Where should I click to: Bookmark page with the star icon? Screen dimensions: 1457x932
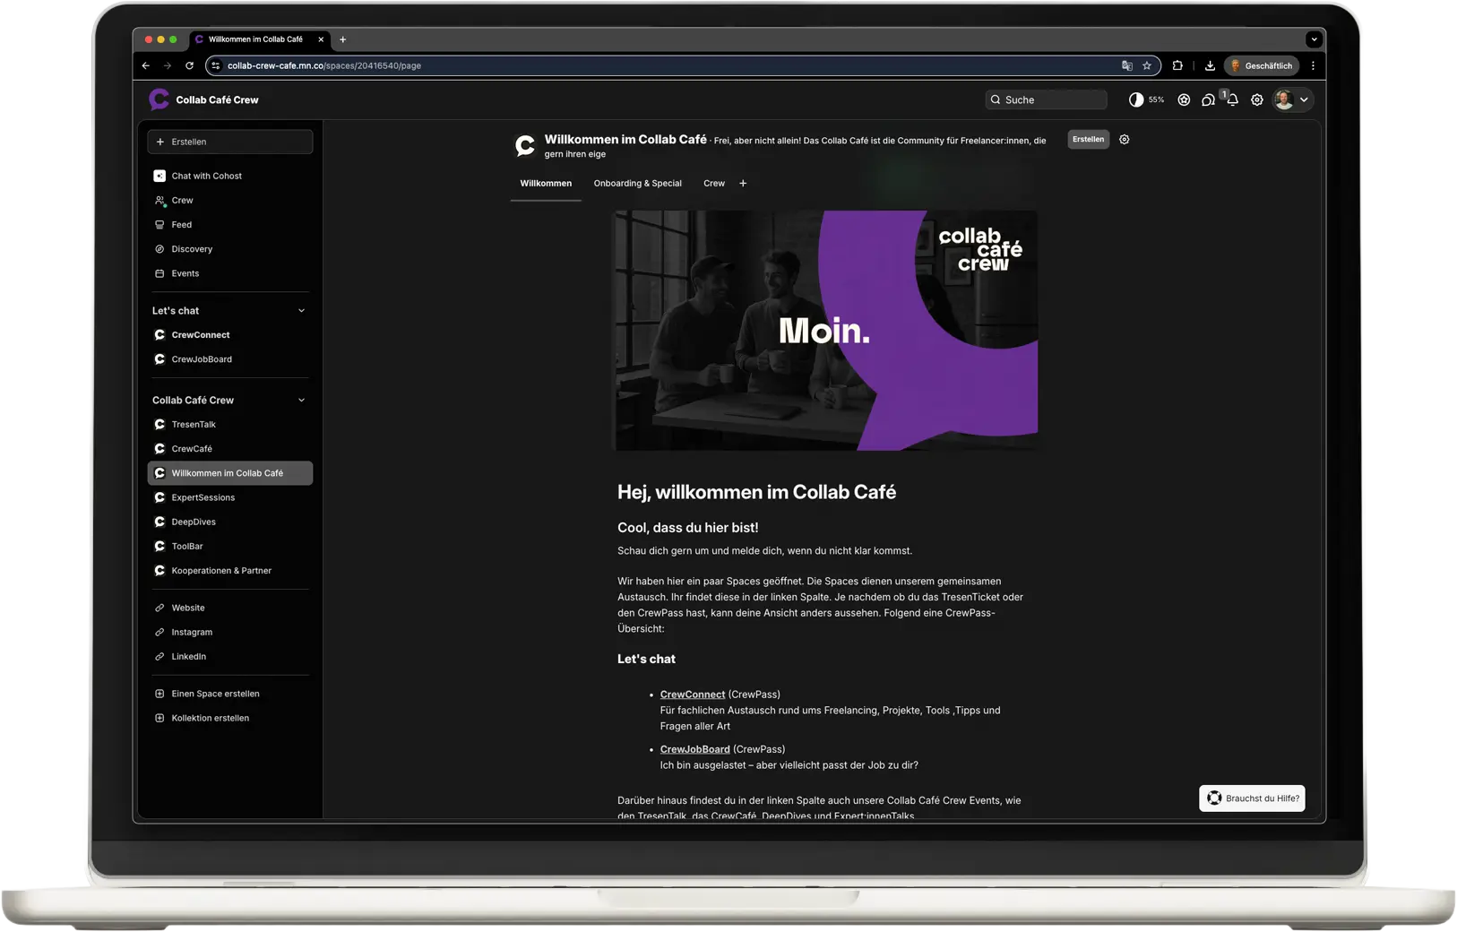click(x=1147, y=65)
